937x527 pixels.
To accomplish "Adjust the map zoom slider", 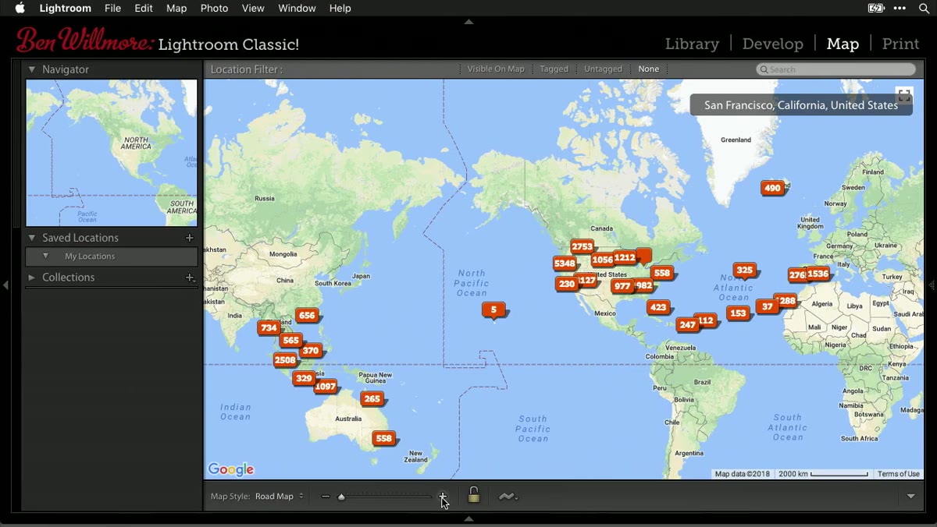I will pyautogui.click(x=341, y=497).
